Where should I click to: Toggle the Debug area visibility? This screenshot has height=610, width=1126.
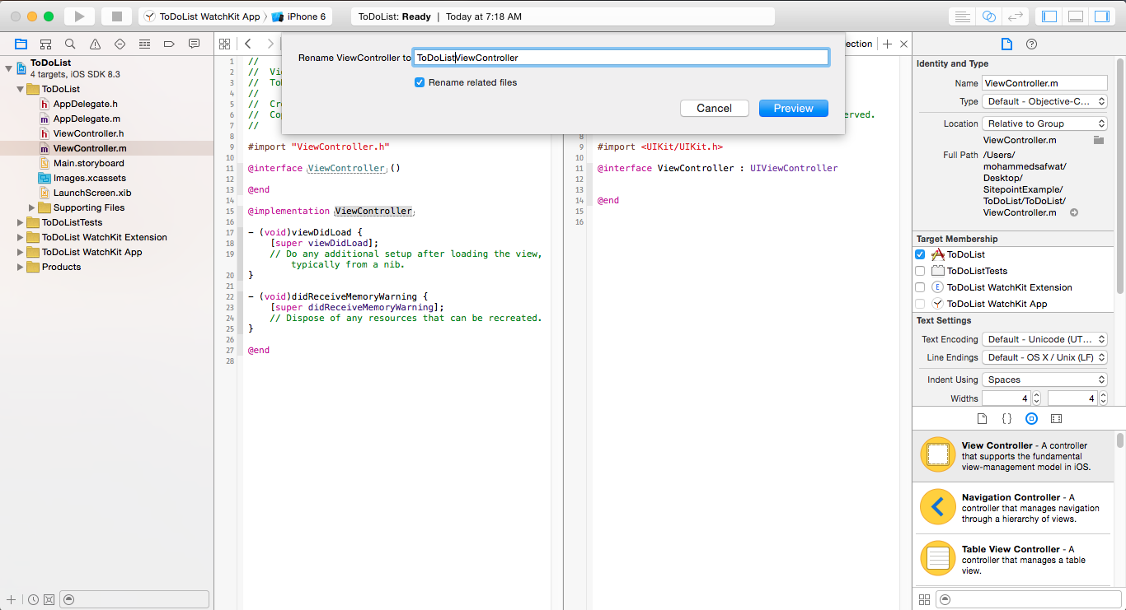pos(1076,16)
